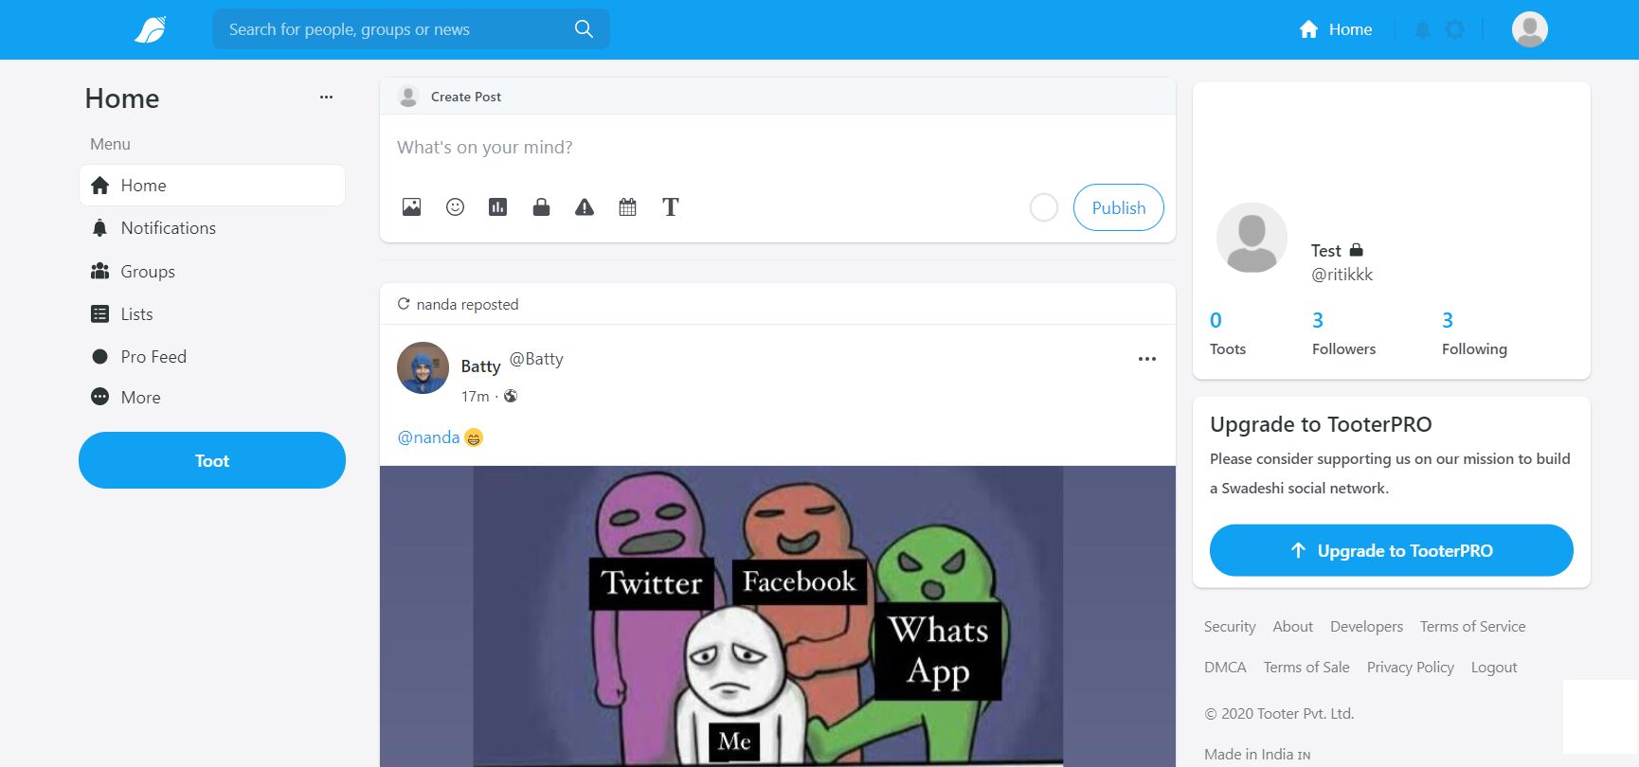Select Home in the side menu
This screenshot has height=767, width=1639.
point(211,186)
